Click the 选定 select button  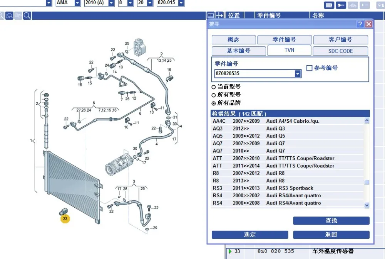pyautogui.click(x=250, y=235)
